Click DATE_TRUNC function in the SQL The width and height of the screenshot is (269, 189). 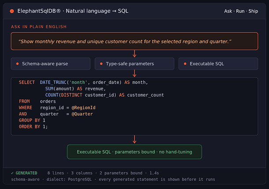point(53,82)
